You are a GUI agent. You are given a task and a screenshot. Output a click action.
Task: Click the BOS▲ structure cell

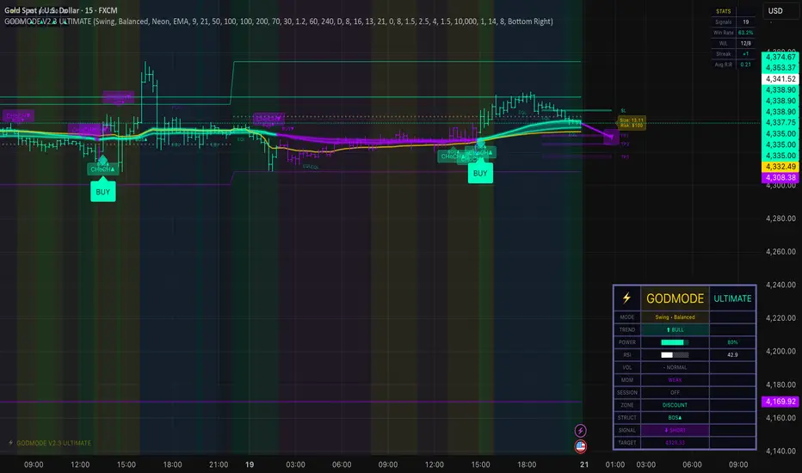coord(675,418)
